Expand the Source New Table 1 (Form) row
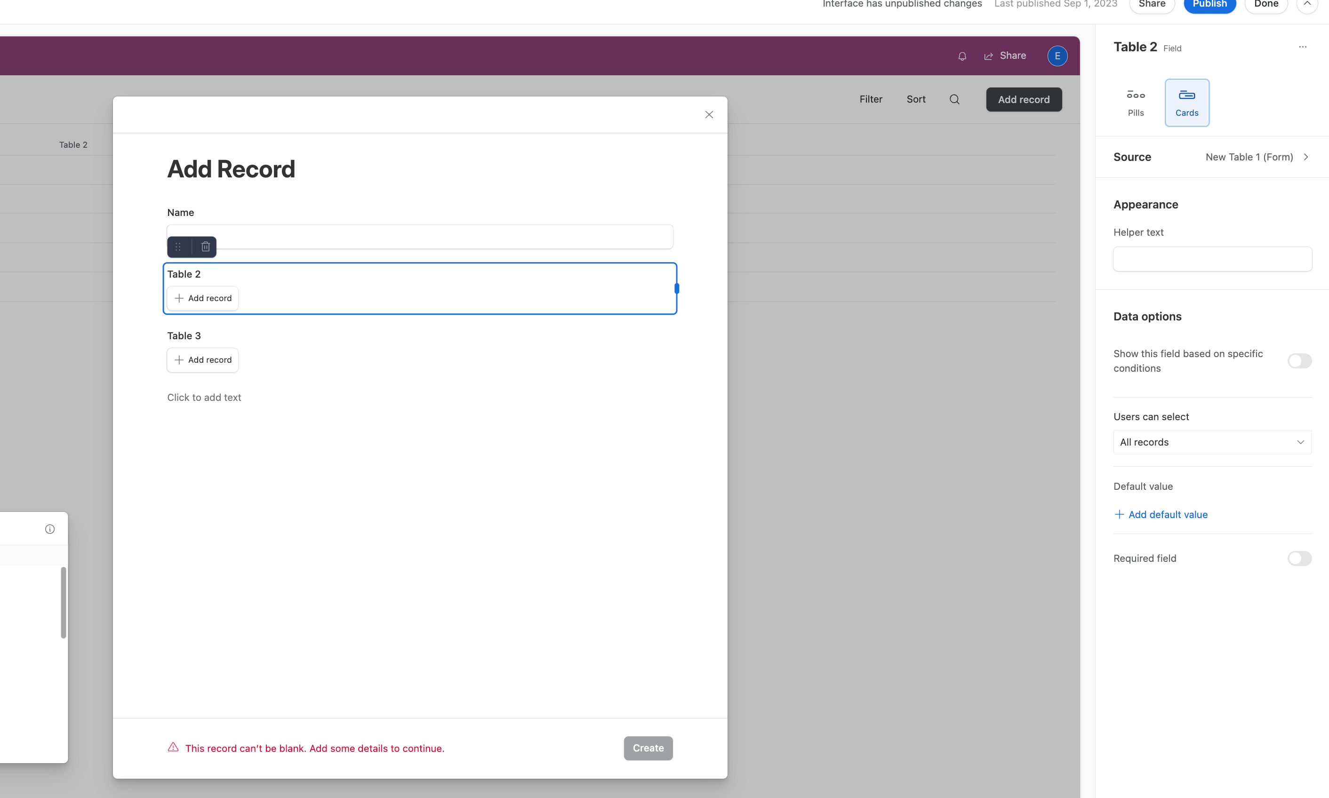Image resolution: width=1329 pixels, height=798 pixels. click(x=1212, y=157)
